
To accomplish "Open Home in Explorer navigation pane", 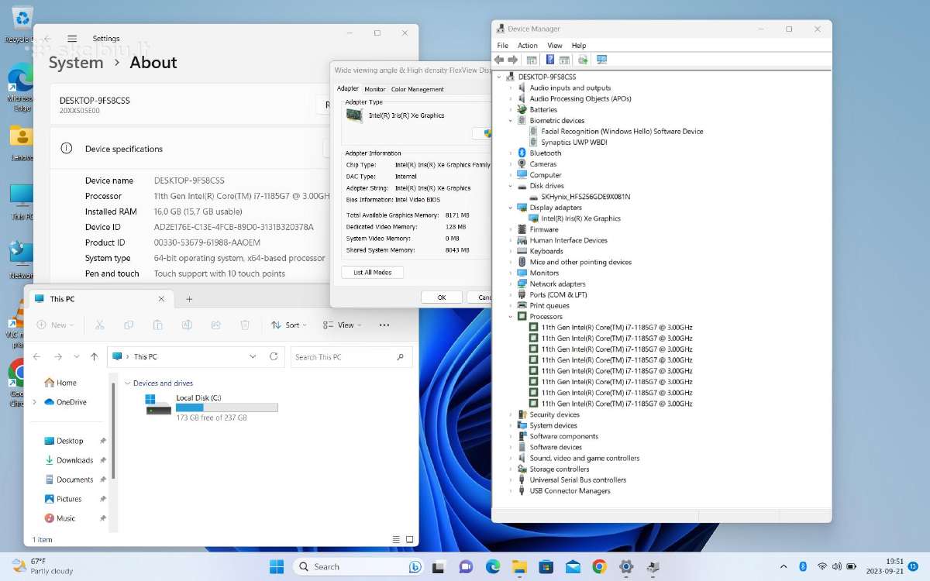I will tap(61, 383).
